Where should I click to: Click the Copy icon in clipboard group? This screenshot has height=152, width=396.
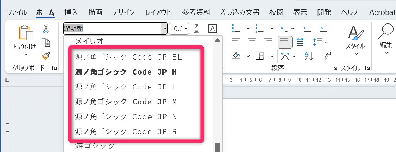[x=46, y=42]
